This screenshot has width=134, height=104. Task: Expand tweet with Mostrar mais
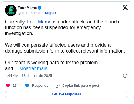coord(33,68)
